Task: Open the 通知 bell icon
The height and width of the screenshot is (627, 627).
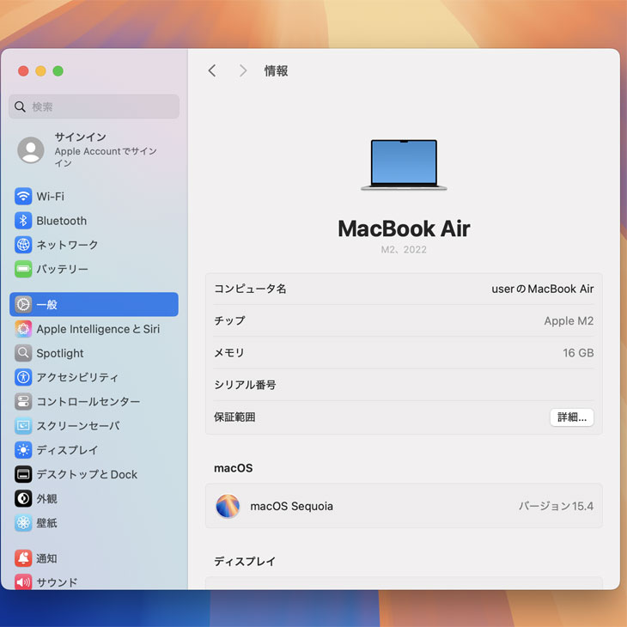Action: point(23,558)
